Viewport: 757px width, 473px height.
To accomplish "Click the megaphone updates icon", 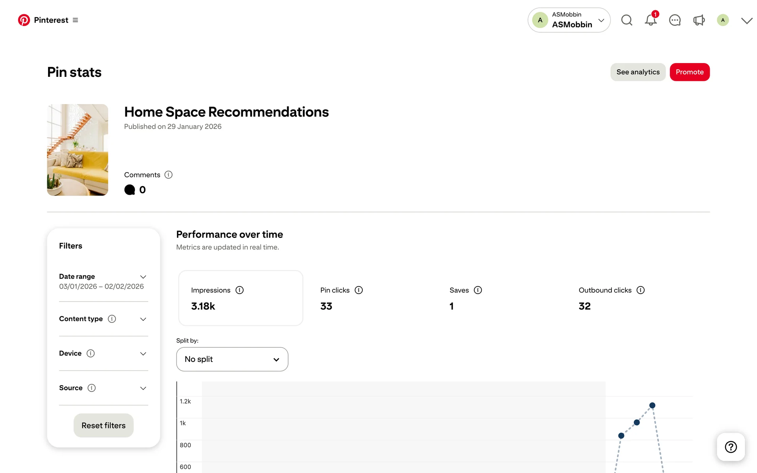I will click(x=699, y=20).
